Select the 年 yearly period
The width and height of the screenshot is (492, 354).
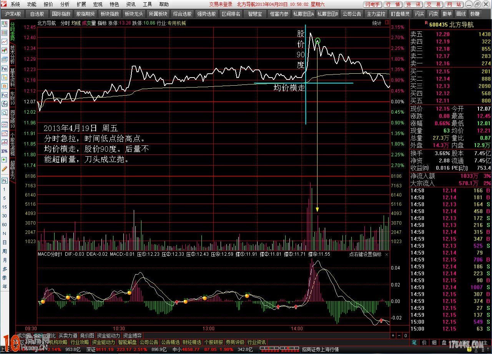tap(5, 287)
